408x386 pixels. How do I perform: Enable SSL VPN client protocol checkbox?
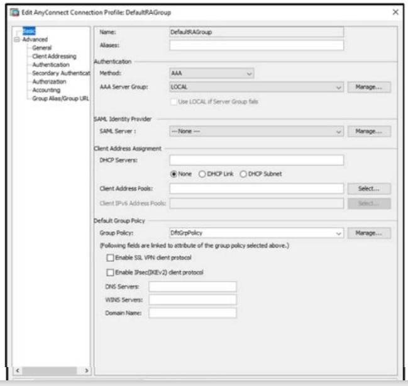(x=111, y=258)
